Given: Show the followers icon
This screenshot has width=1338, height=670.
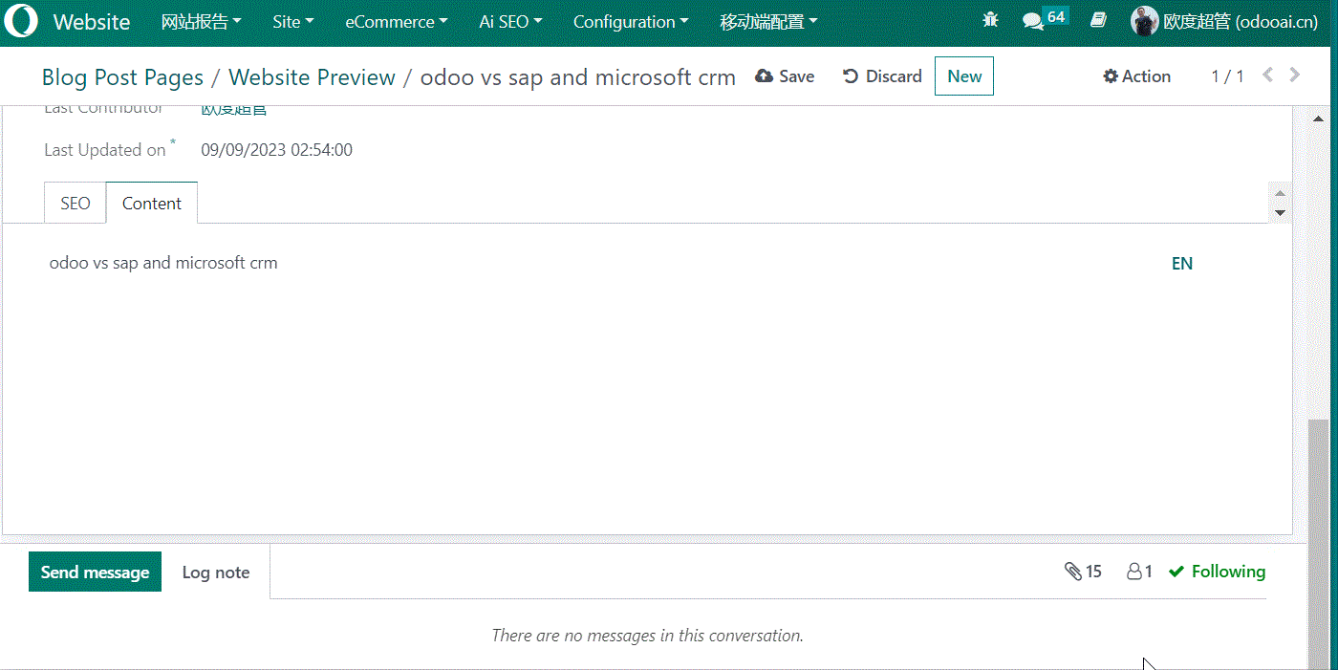Looking at the screenshot, I should [x=1139, y=572].
